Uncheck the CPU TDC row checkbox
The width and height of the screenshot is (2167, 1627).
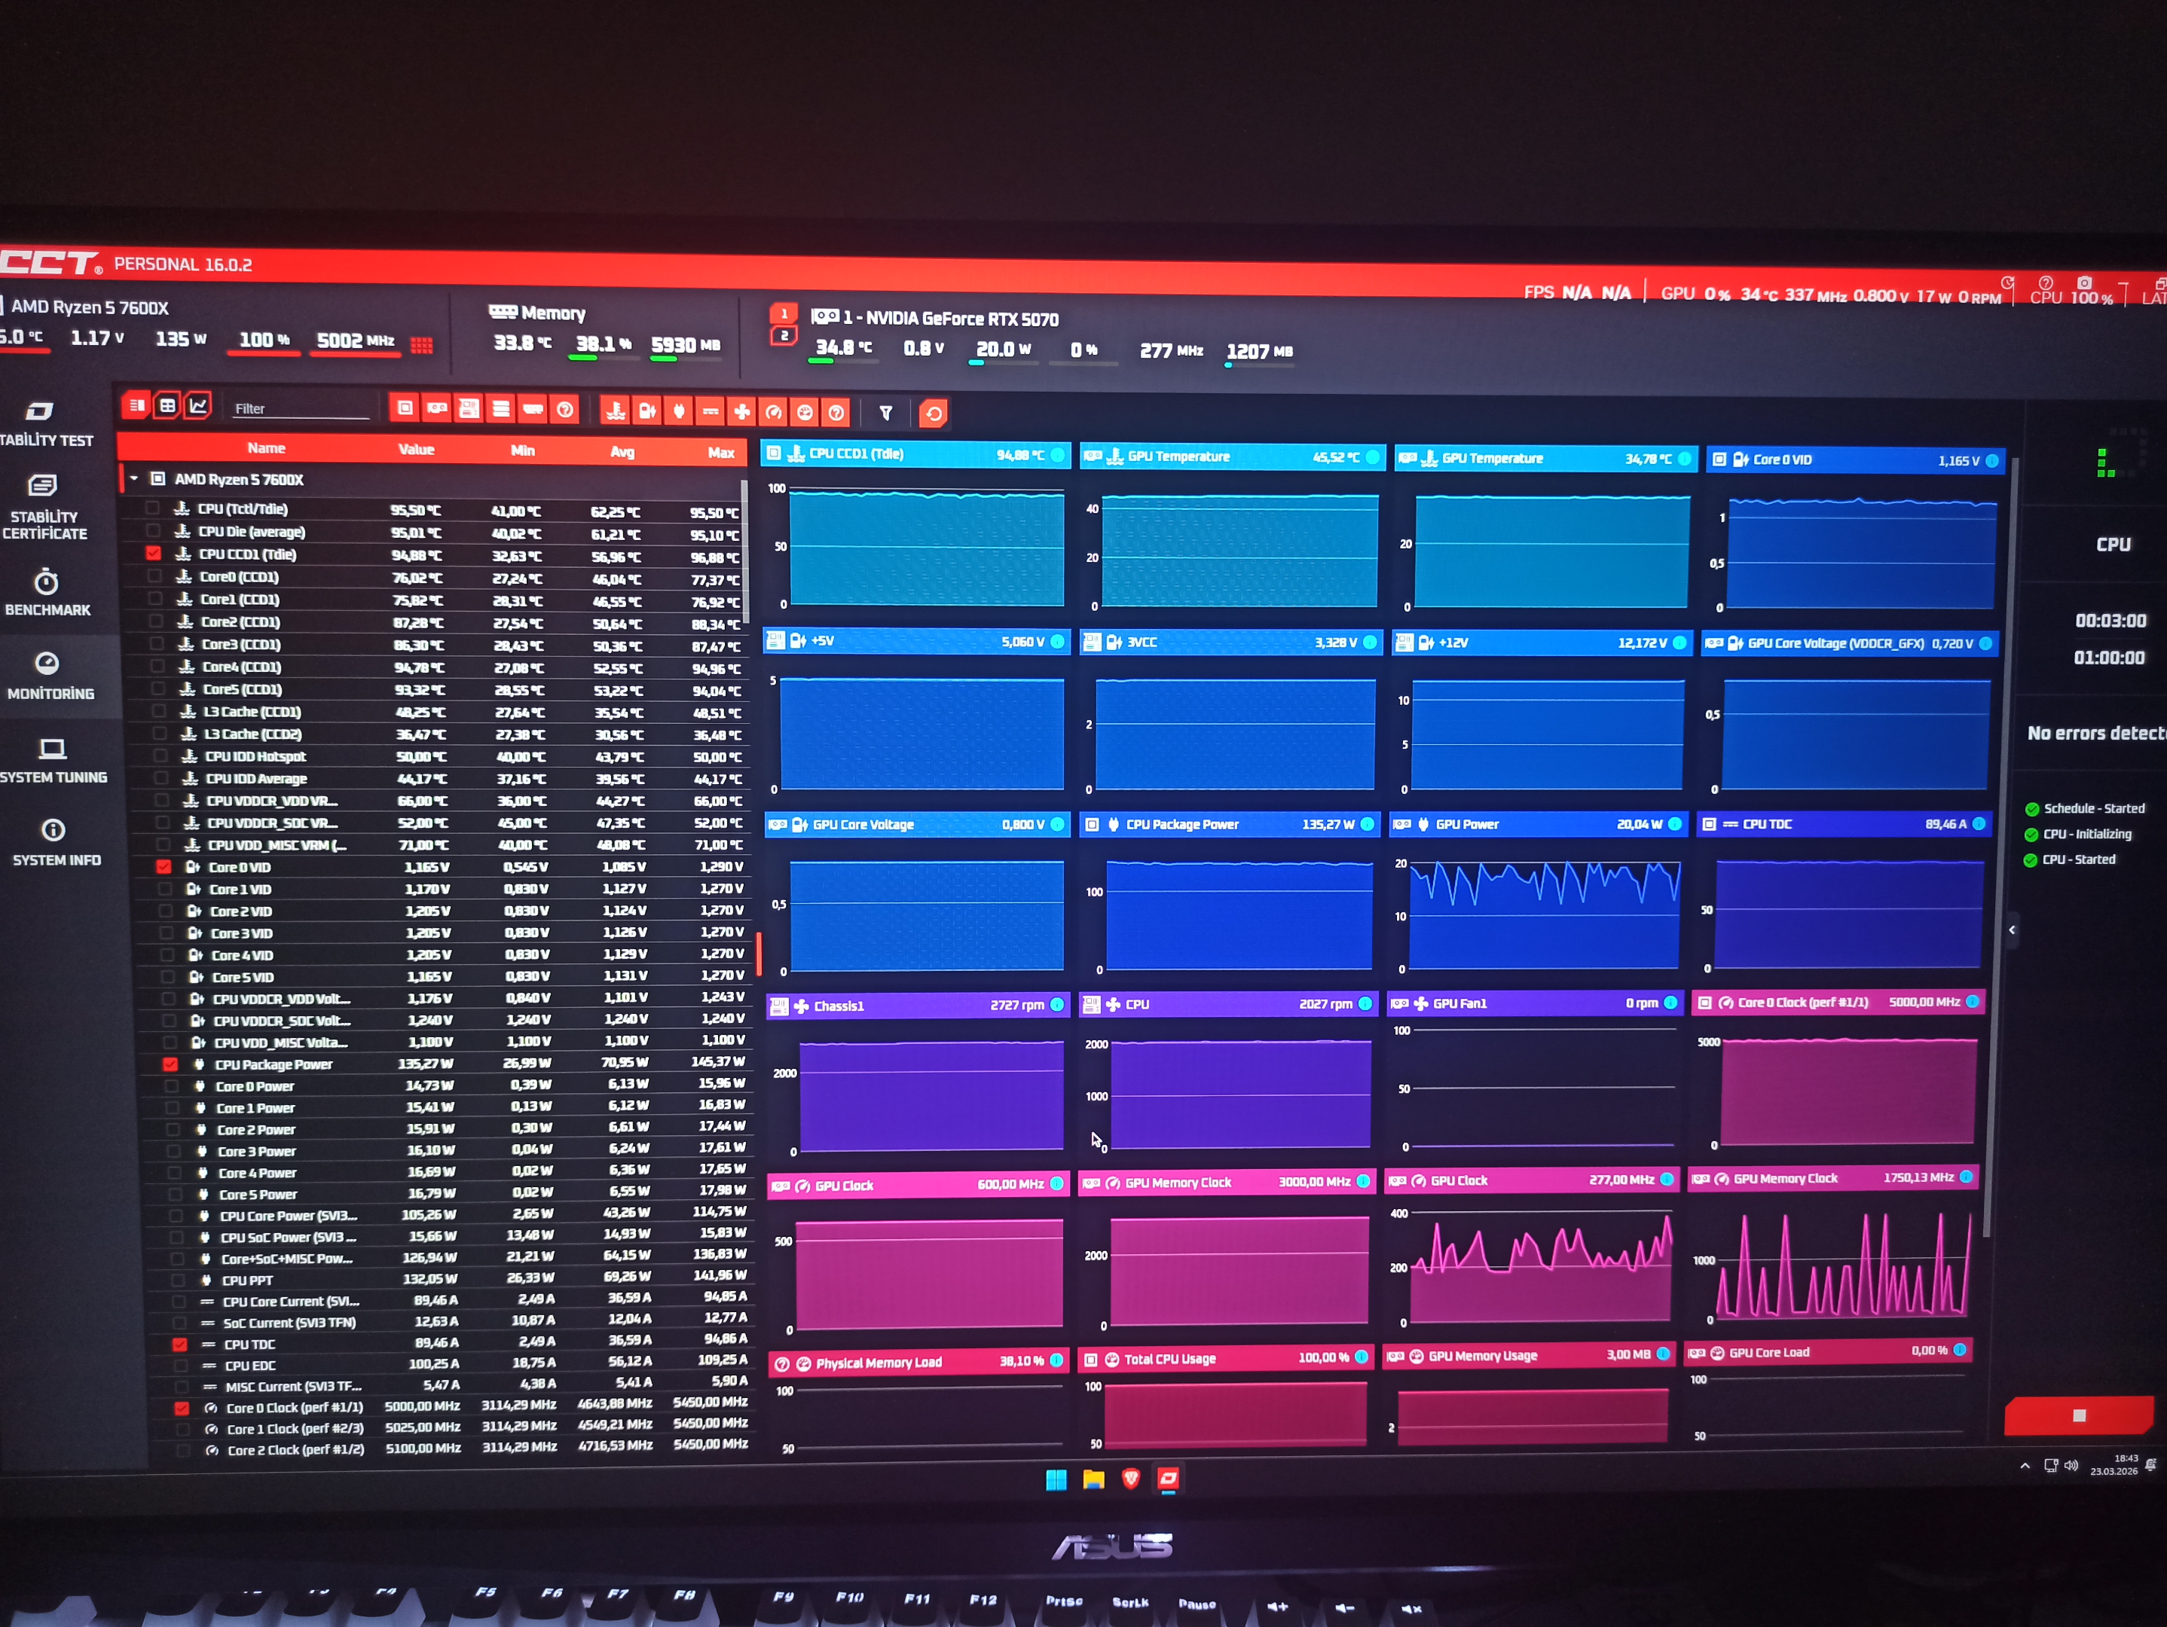(179, 1344)
